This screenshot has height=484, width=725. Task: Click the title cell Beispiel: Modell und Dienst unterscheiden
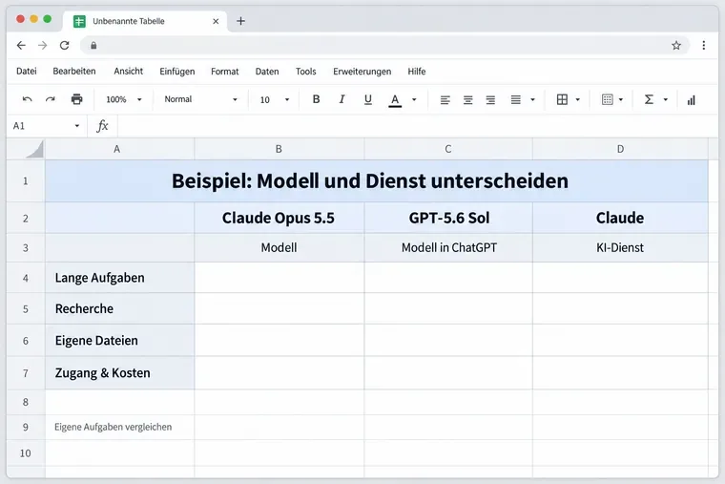click(x=377, y=181)
